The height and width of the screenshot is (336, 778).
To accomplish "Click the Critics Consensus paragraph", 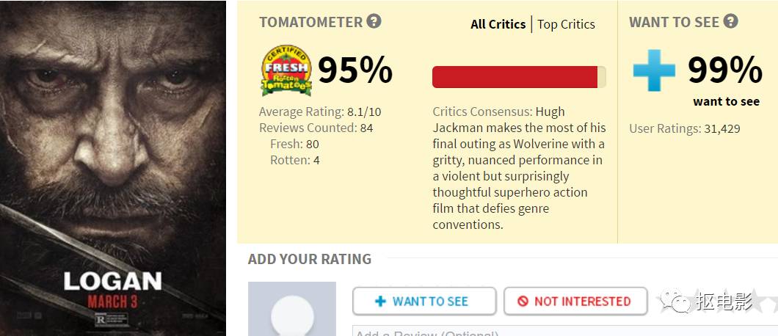I will click(518, 168).
